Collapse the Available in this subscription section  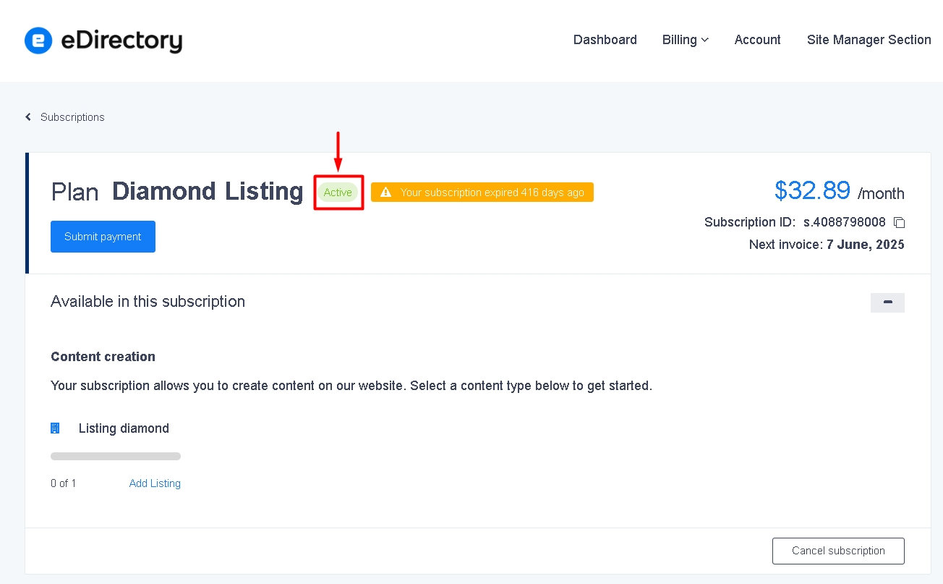pyautogui.click(x=887, y=302)
